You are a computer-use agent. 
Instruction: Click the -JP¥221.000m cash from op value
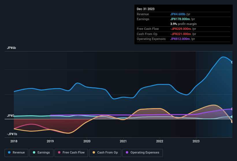point(181,34)
